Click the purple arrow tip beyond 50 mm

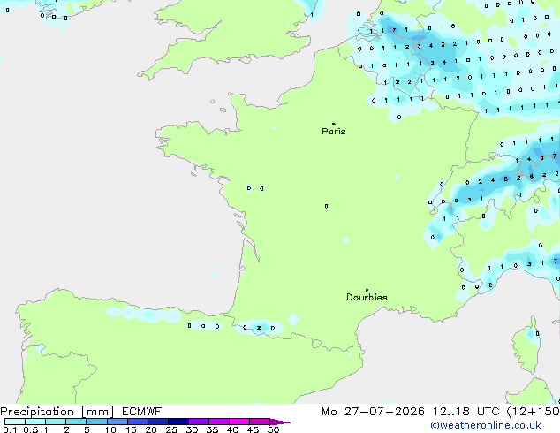(280, 422)
